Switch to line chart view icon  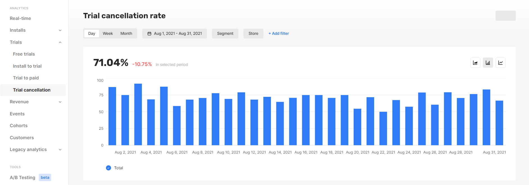501,63
